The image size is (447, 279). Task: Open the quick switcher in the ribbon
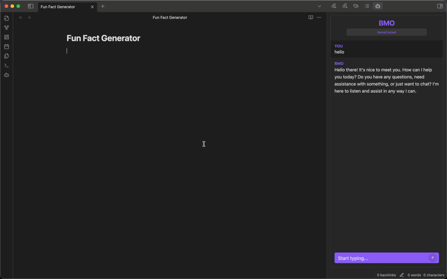[x=7, y=18]
